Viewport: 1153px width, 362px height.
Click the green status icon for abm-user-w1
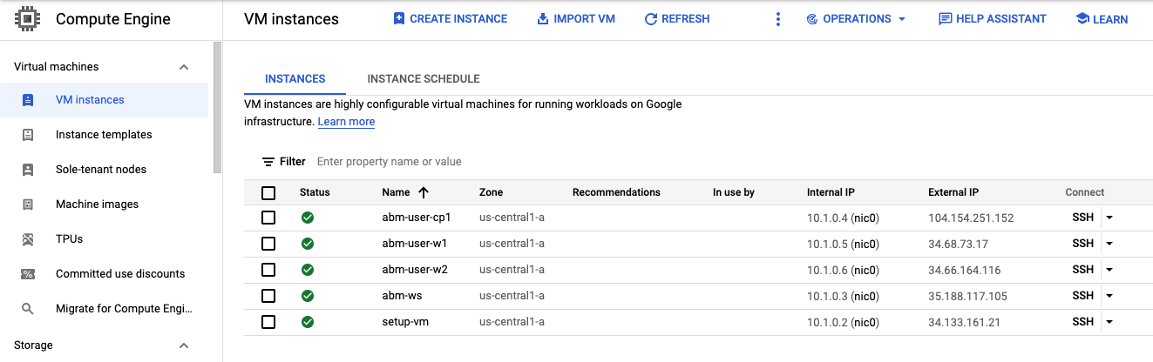pyautogui.click(x=308, y=244)
